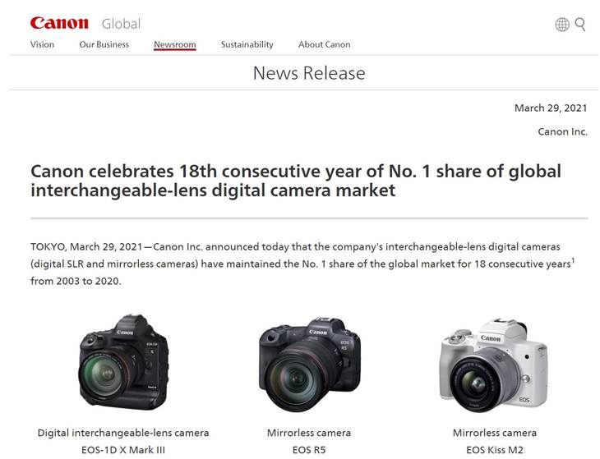Viewport: 600px width, 459px height.
Task: Click the article headline about No. 1 share
Action: [296, 181]
